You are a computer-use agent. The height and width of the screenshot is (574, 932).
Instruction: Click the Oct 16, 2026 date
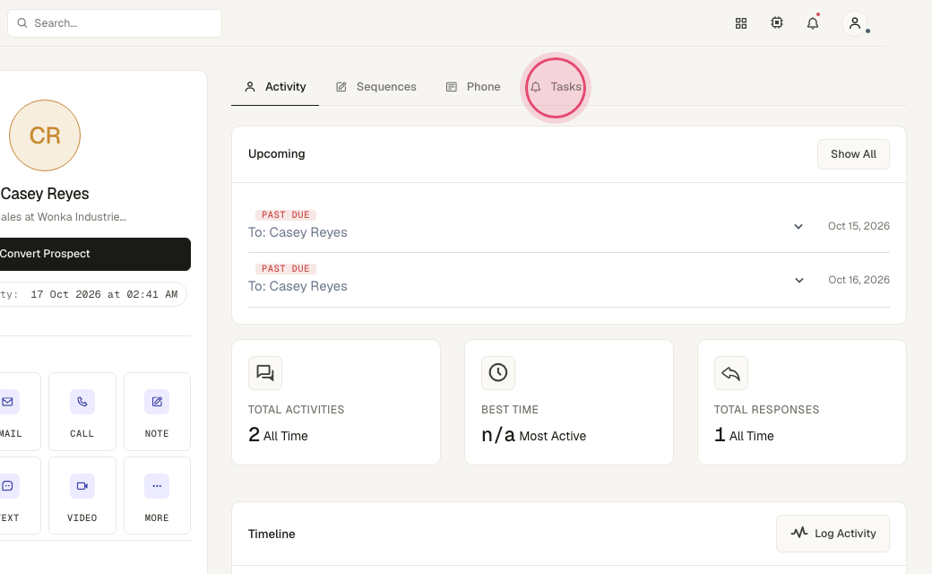[859, 280]
